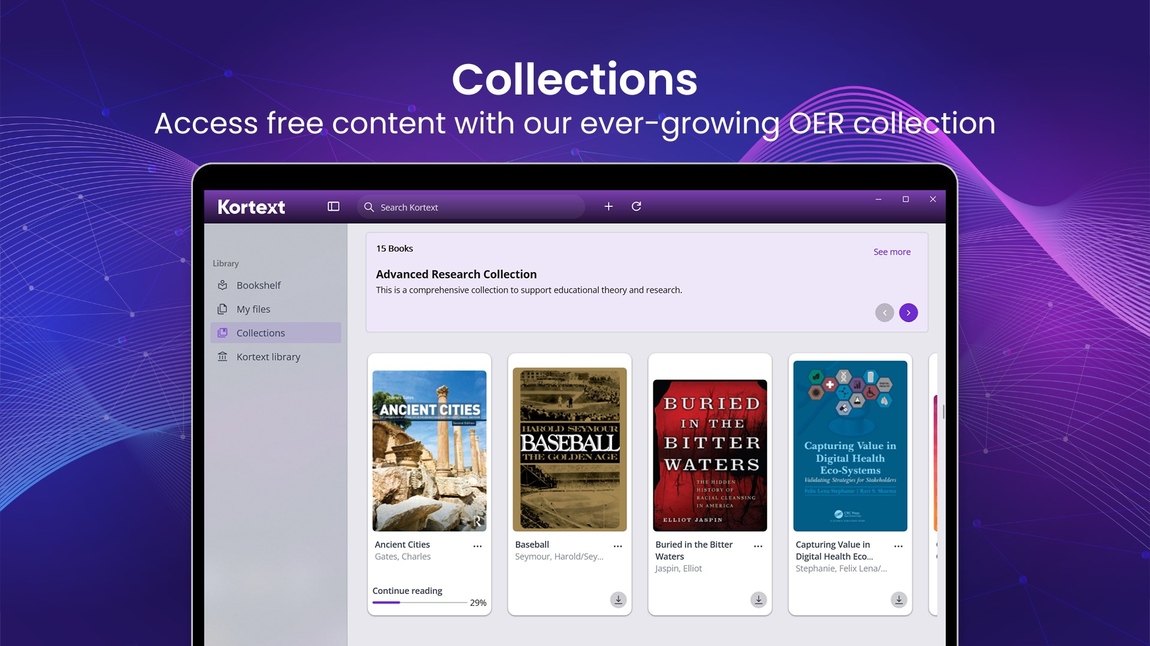Image resolution: width=1150 pixels, height=646 pixels.
Task: Select the Bookshelf icon in sidebar
Action: (222, 285)
